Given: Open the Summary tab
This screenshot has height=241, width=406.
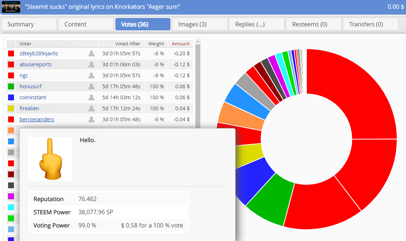Looking at the screenshot, I should click(29, 24).
